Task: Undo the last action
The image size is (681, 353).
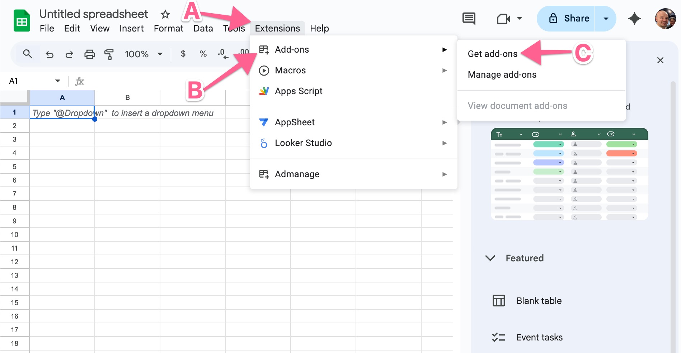Action: point(50,54)
